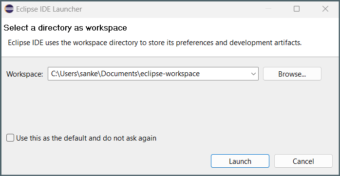Close the Eclipse IDE Launcher dialog
The width and height of the screenshot is (340, 176).
(x=325, y=9)
